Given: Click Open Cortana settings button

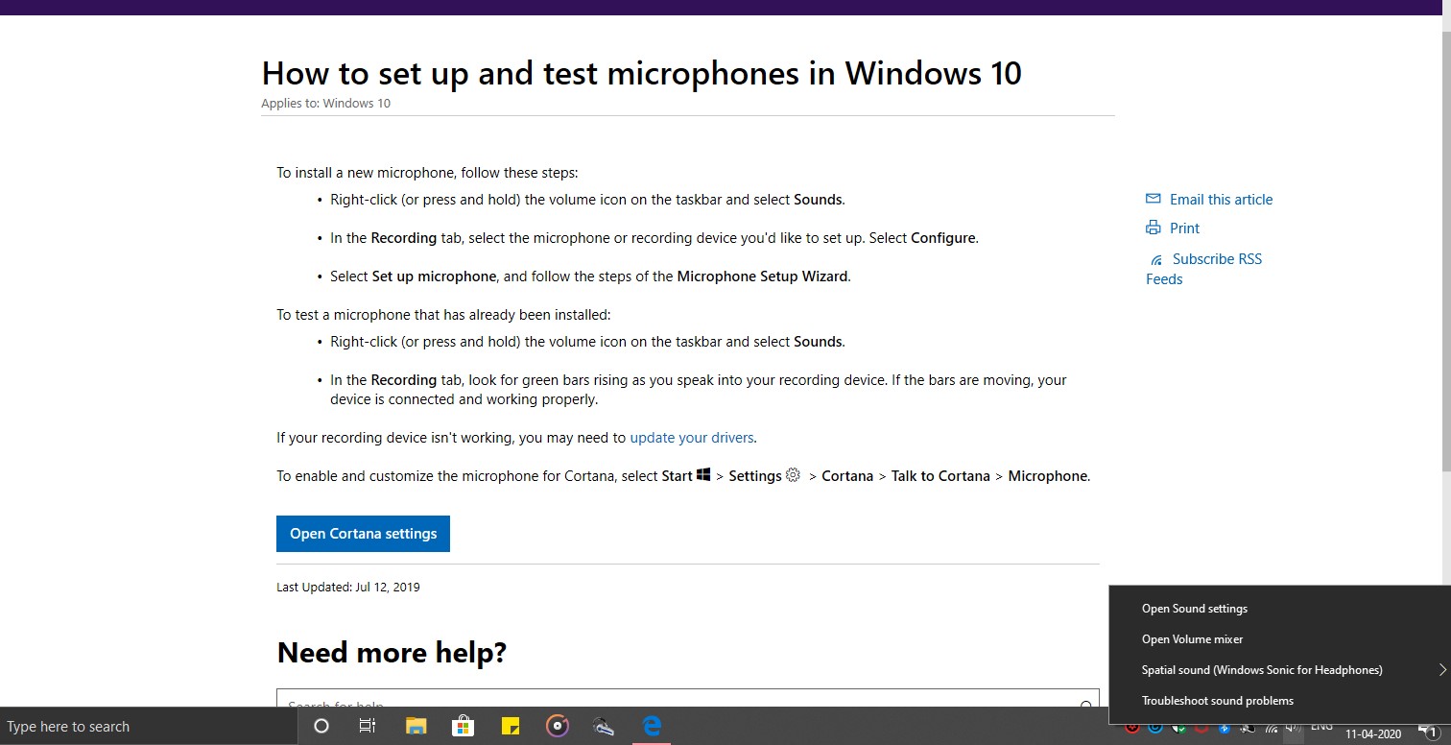Looking at the screenshot, I should 363,534.
